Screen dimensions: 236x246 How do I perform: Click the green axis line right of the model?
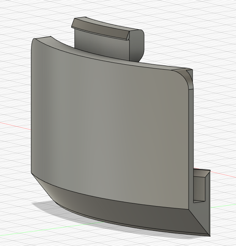point(223,206)
